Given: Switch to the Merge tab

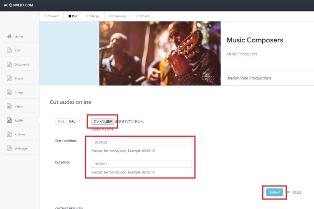Looking at the screenshot, I should click(x=93, y=16).
